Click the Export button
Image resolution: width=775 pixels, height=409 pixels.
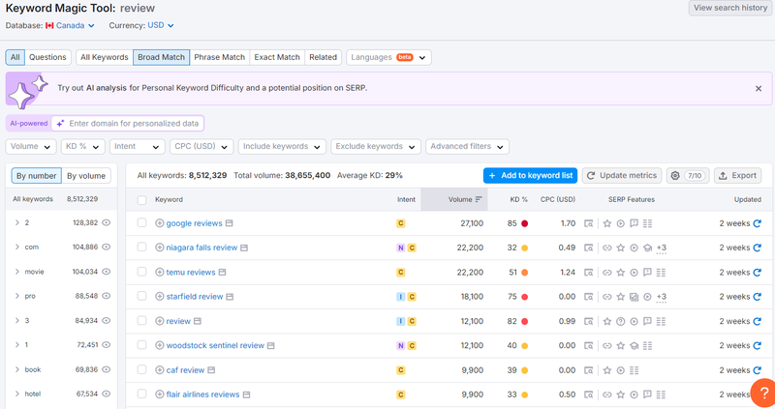[737, 176]
